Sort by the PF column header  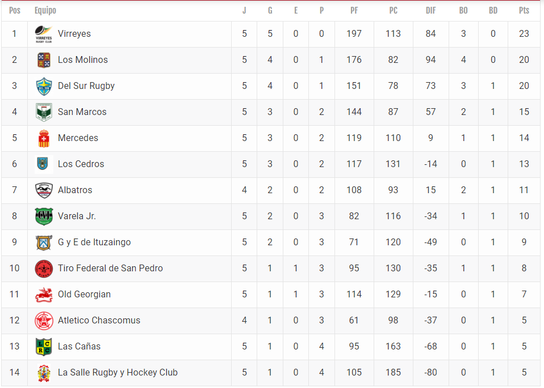pyautogui.click(x=354, y=11)
